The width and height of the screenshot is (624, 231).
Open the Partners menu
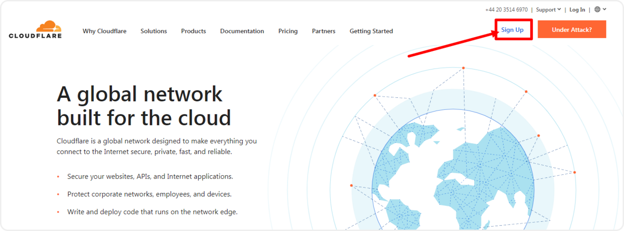[324, 31]
